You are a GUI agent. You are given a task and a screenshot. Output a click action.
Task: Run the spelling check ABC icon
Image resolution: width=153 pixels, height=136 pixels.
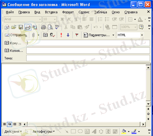[57, 27]
